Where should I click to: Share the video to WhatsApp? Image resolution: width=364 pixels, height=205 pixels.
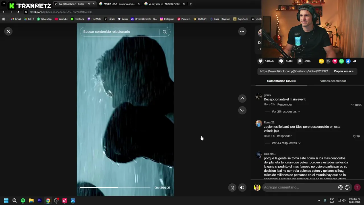pyautogui.click(x=342, y=61)
